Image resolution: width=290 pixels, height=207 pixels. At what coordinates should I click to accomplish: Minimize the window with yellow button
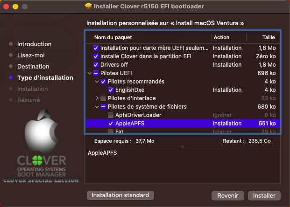(x=15, y=7)
